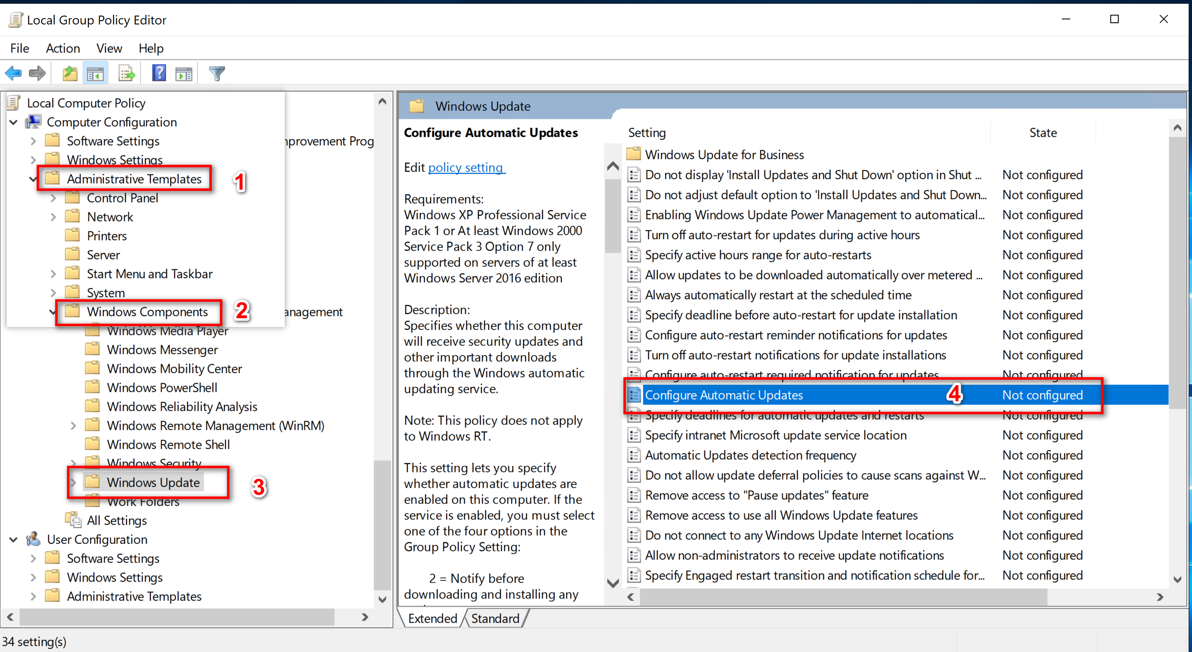Expand Windows Remote Management (WinRM) node

73,426
